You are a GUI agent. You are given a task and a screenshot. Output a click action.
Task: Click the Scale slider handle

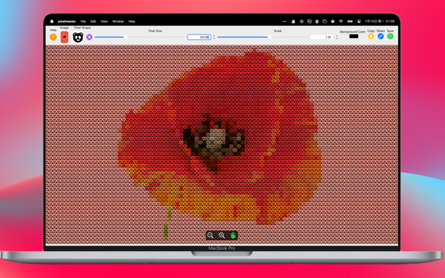[x=270, y=37]
